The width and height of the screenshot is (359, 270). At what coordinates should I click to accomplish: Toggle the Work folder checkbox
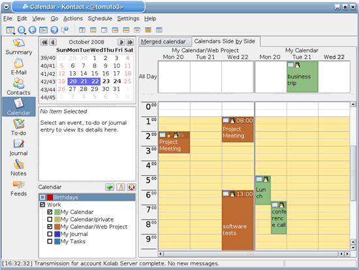pos(42,205)
